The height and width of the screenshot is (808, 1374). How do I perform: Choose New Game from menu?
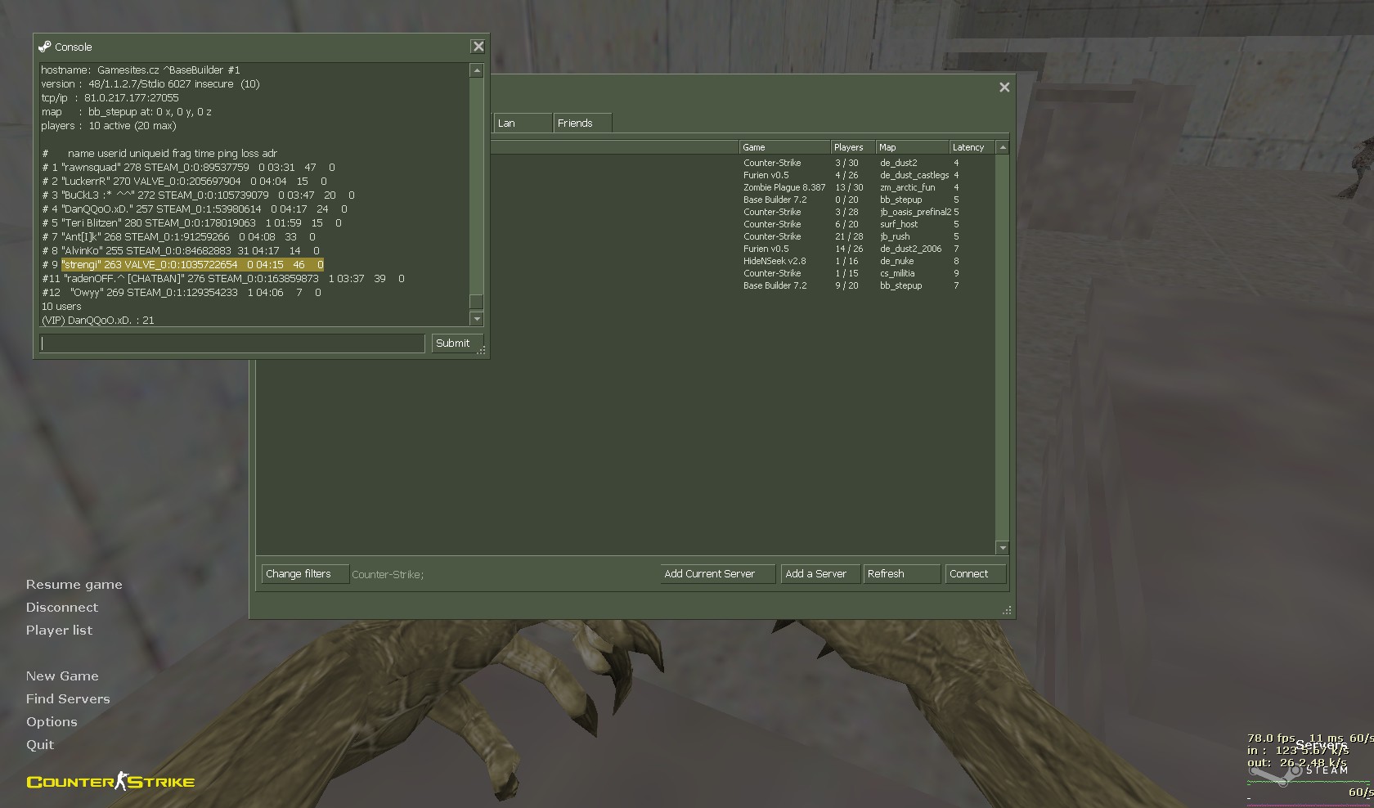coord(62,676)
